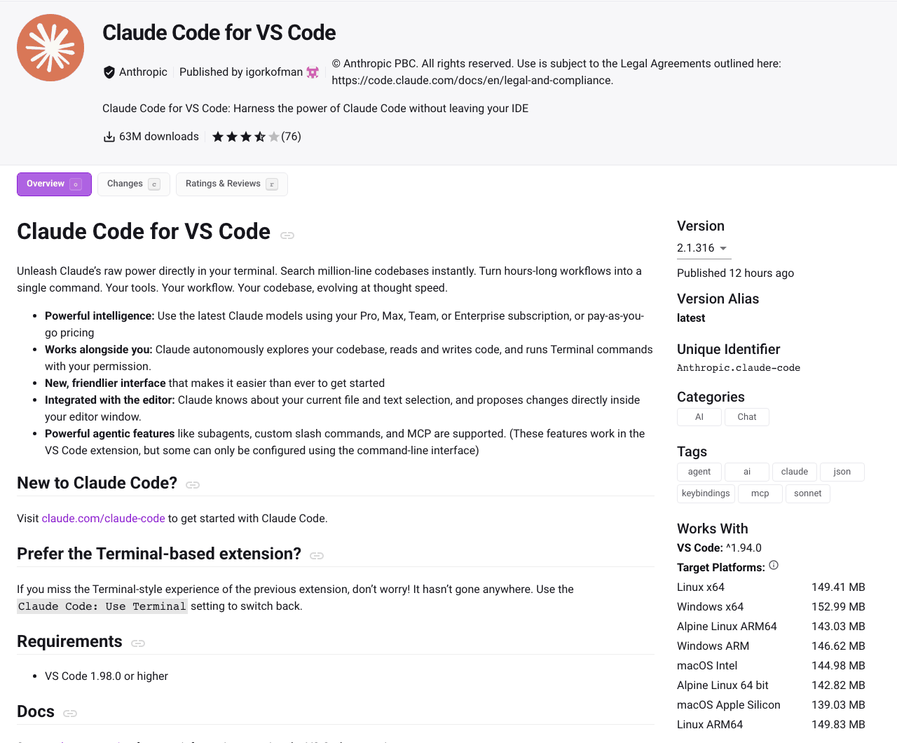
Task: Click the Windows ARM platform row
Action: (x=771, y=646)
